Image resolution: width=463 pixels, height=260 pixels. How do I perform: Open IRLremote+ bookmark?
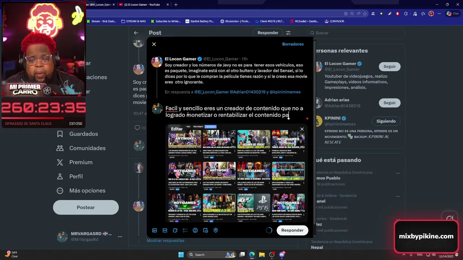tap(235, 21)
